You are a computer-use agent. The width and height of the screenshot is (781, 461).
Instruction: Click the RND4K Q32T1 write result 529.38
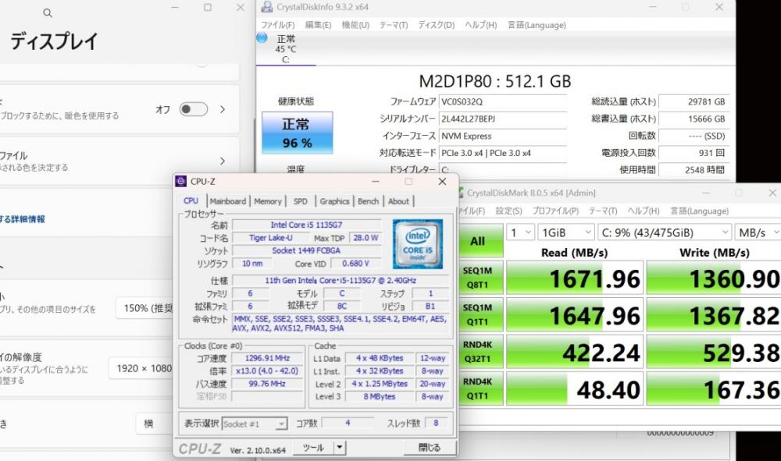tap(713, 352)
